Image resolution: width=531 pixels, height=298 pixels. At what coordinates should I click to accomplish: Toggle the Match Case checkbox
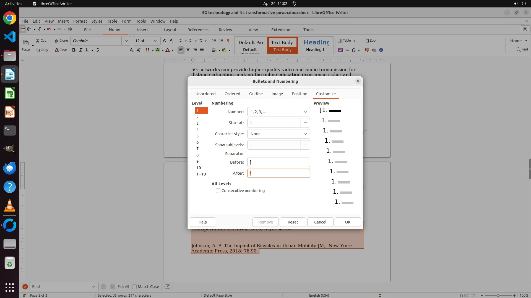[134, 287]
